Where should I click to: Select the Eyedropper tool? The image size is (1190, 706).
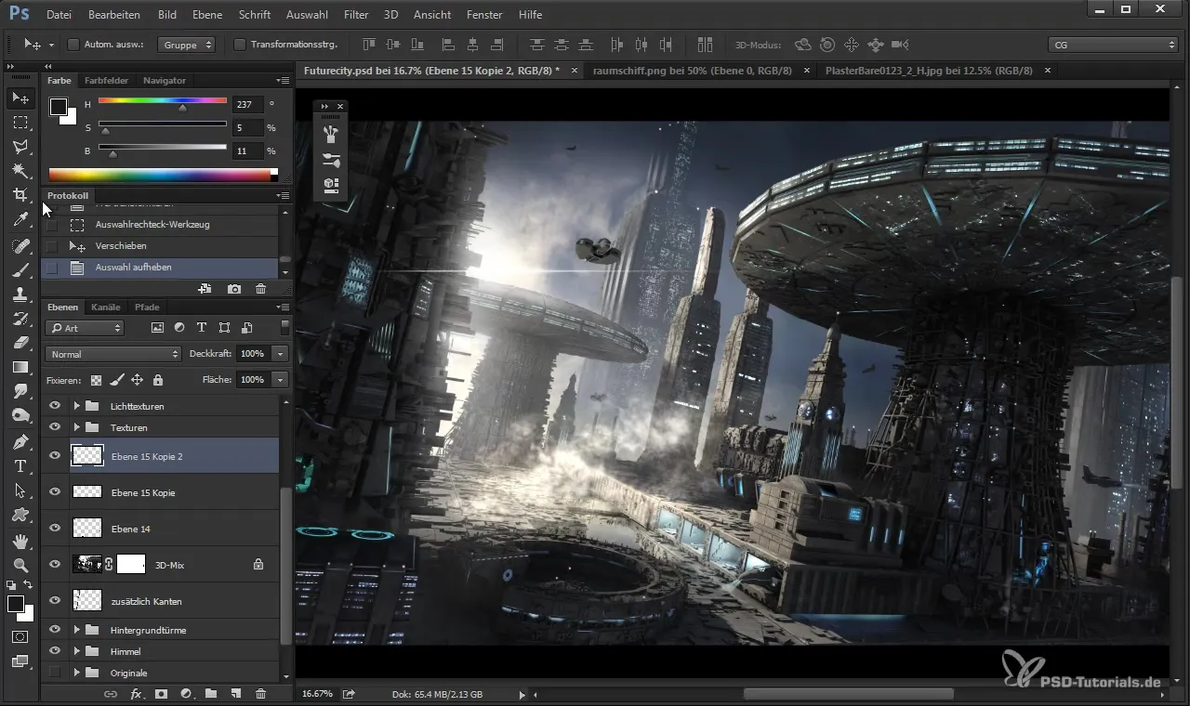tap(20, 220)
